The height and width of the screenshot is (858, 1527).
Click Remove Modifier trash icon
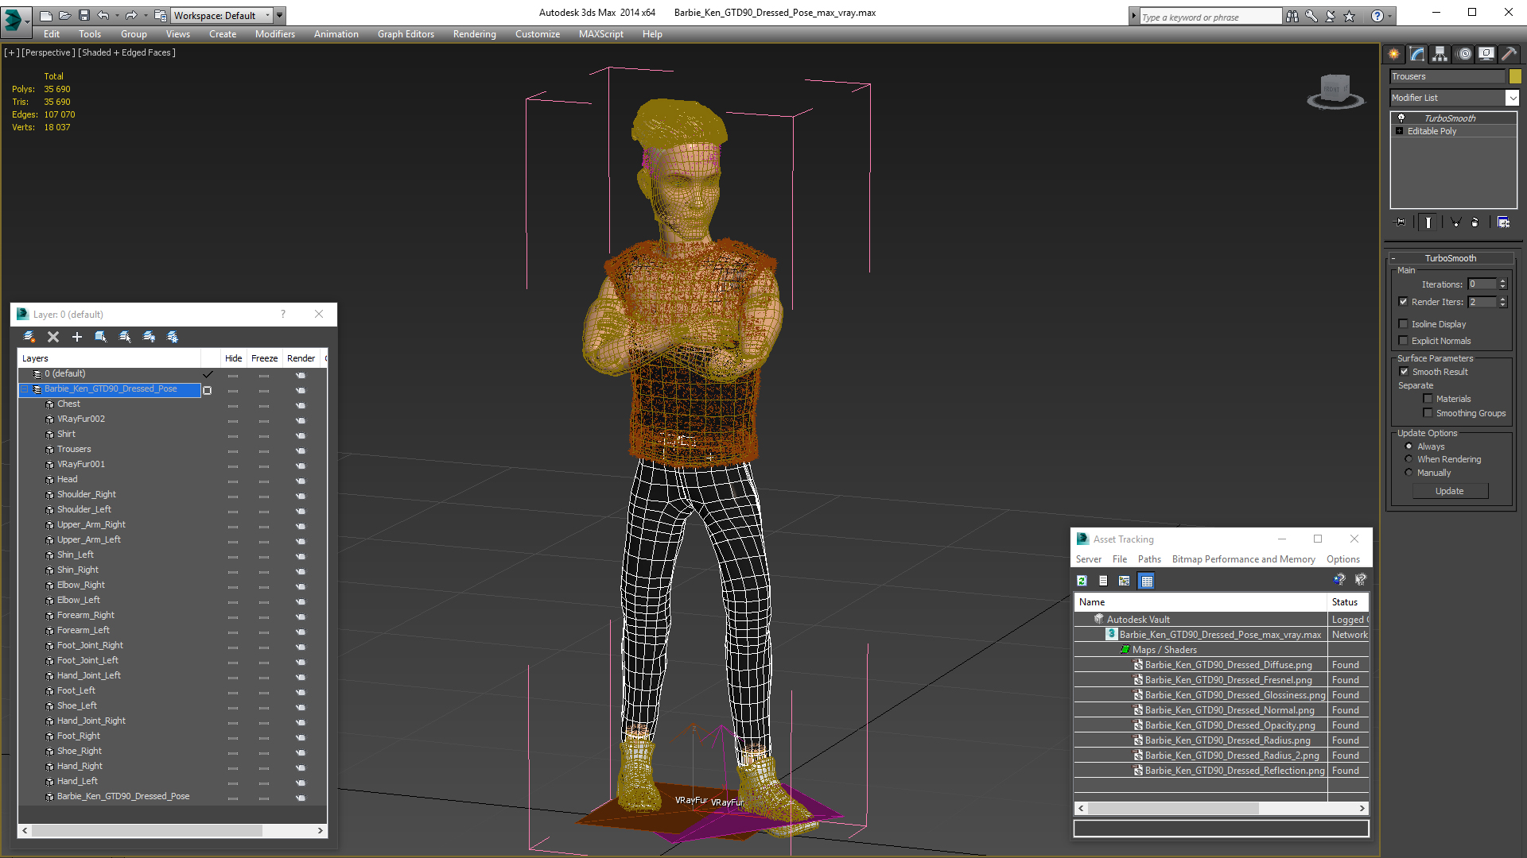click(x=1475, y=222)
